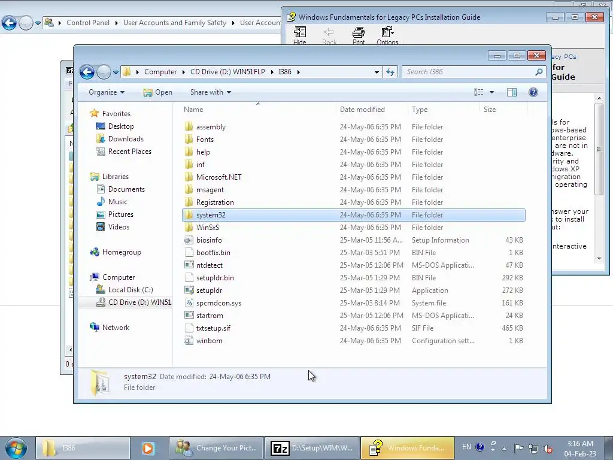
Task: Select the startrom file icon
Action: (189, 315)
